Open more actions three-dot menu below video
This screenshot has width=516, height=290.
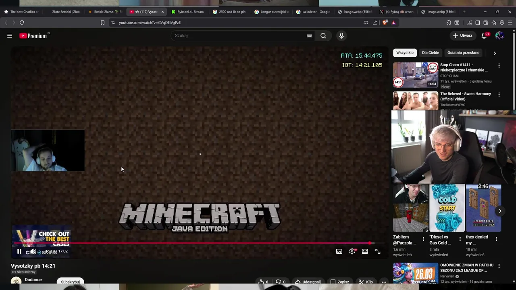tap(384, 282)
